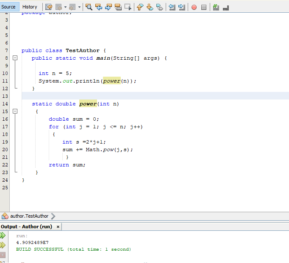Open the Forward navigation dropdown arrow

click(x=79, y=7)
